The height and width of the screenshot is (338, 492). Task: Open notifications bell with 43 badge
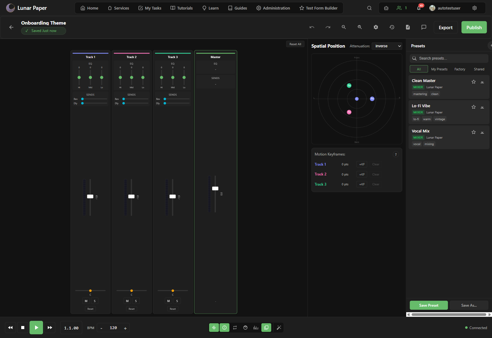click(x=419, y=8)
